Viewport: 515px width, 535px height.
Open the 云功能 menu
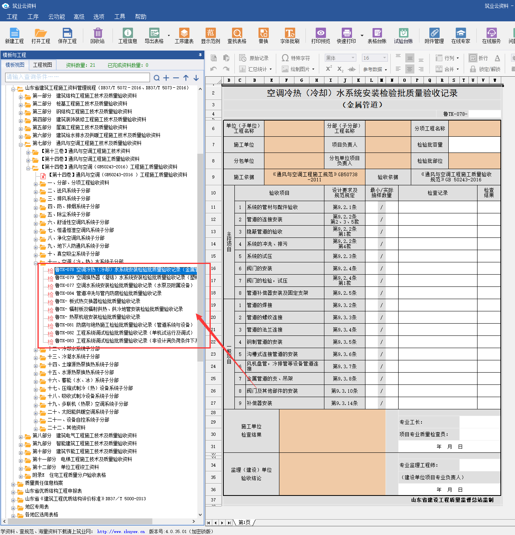[57, 17]
